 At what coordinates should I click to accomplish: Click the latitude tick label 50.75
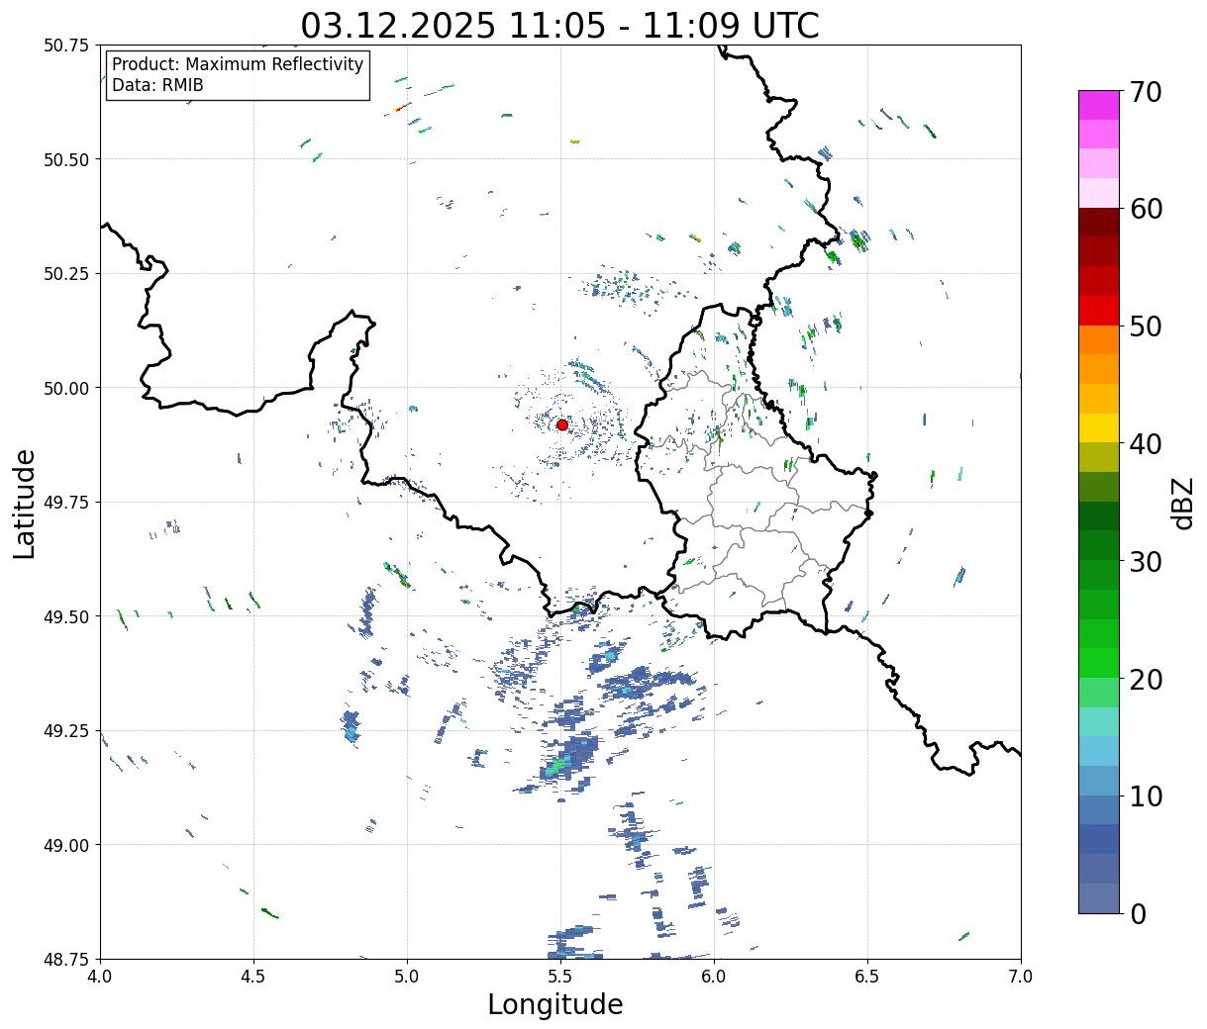click(66, 46)
